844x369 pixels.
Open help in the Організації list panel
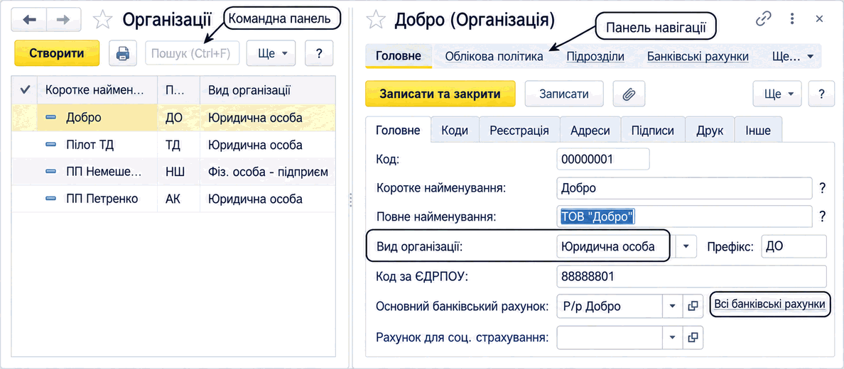point(319,53)
